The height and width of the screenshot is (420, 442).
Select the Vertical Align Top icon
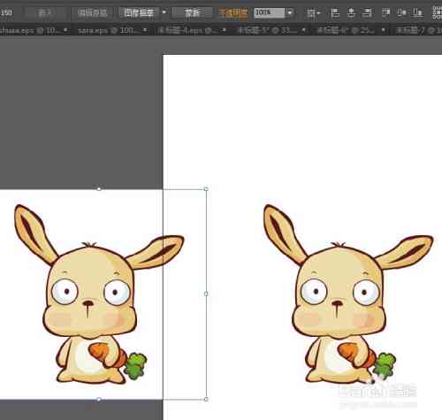click(386, 12)
